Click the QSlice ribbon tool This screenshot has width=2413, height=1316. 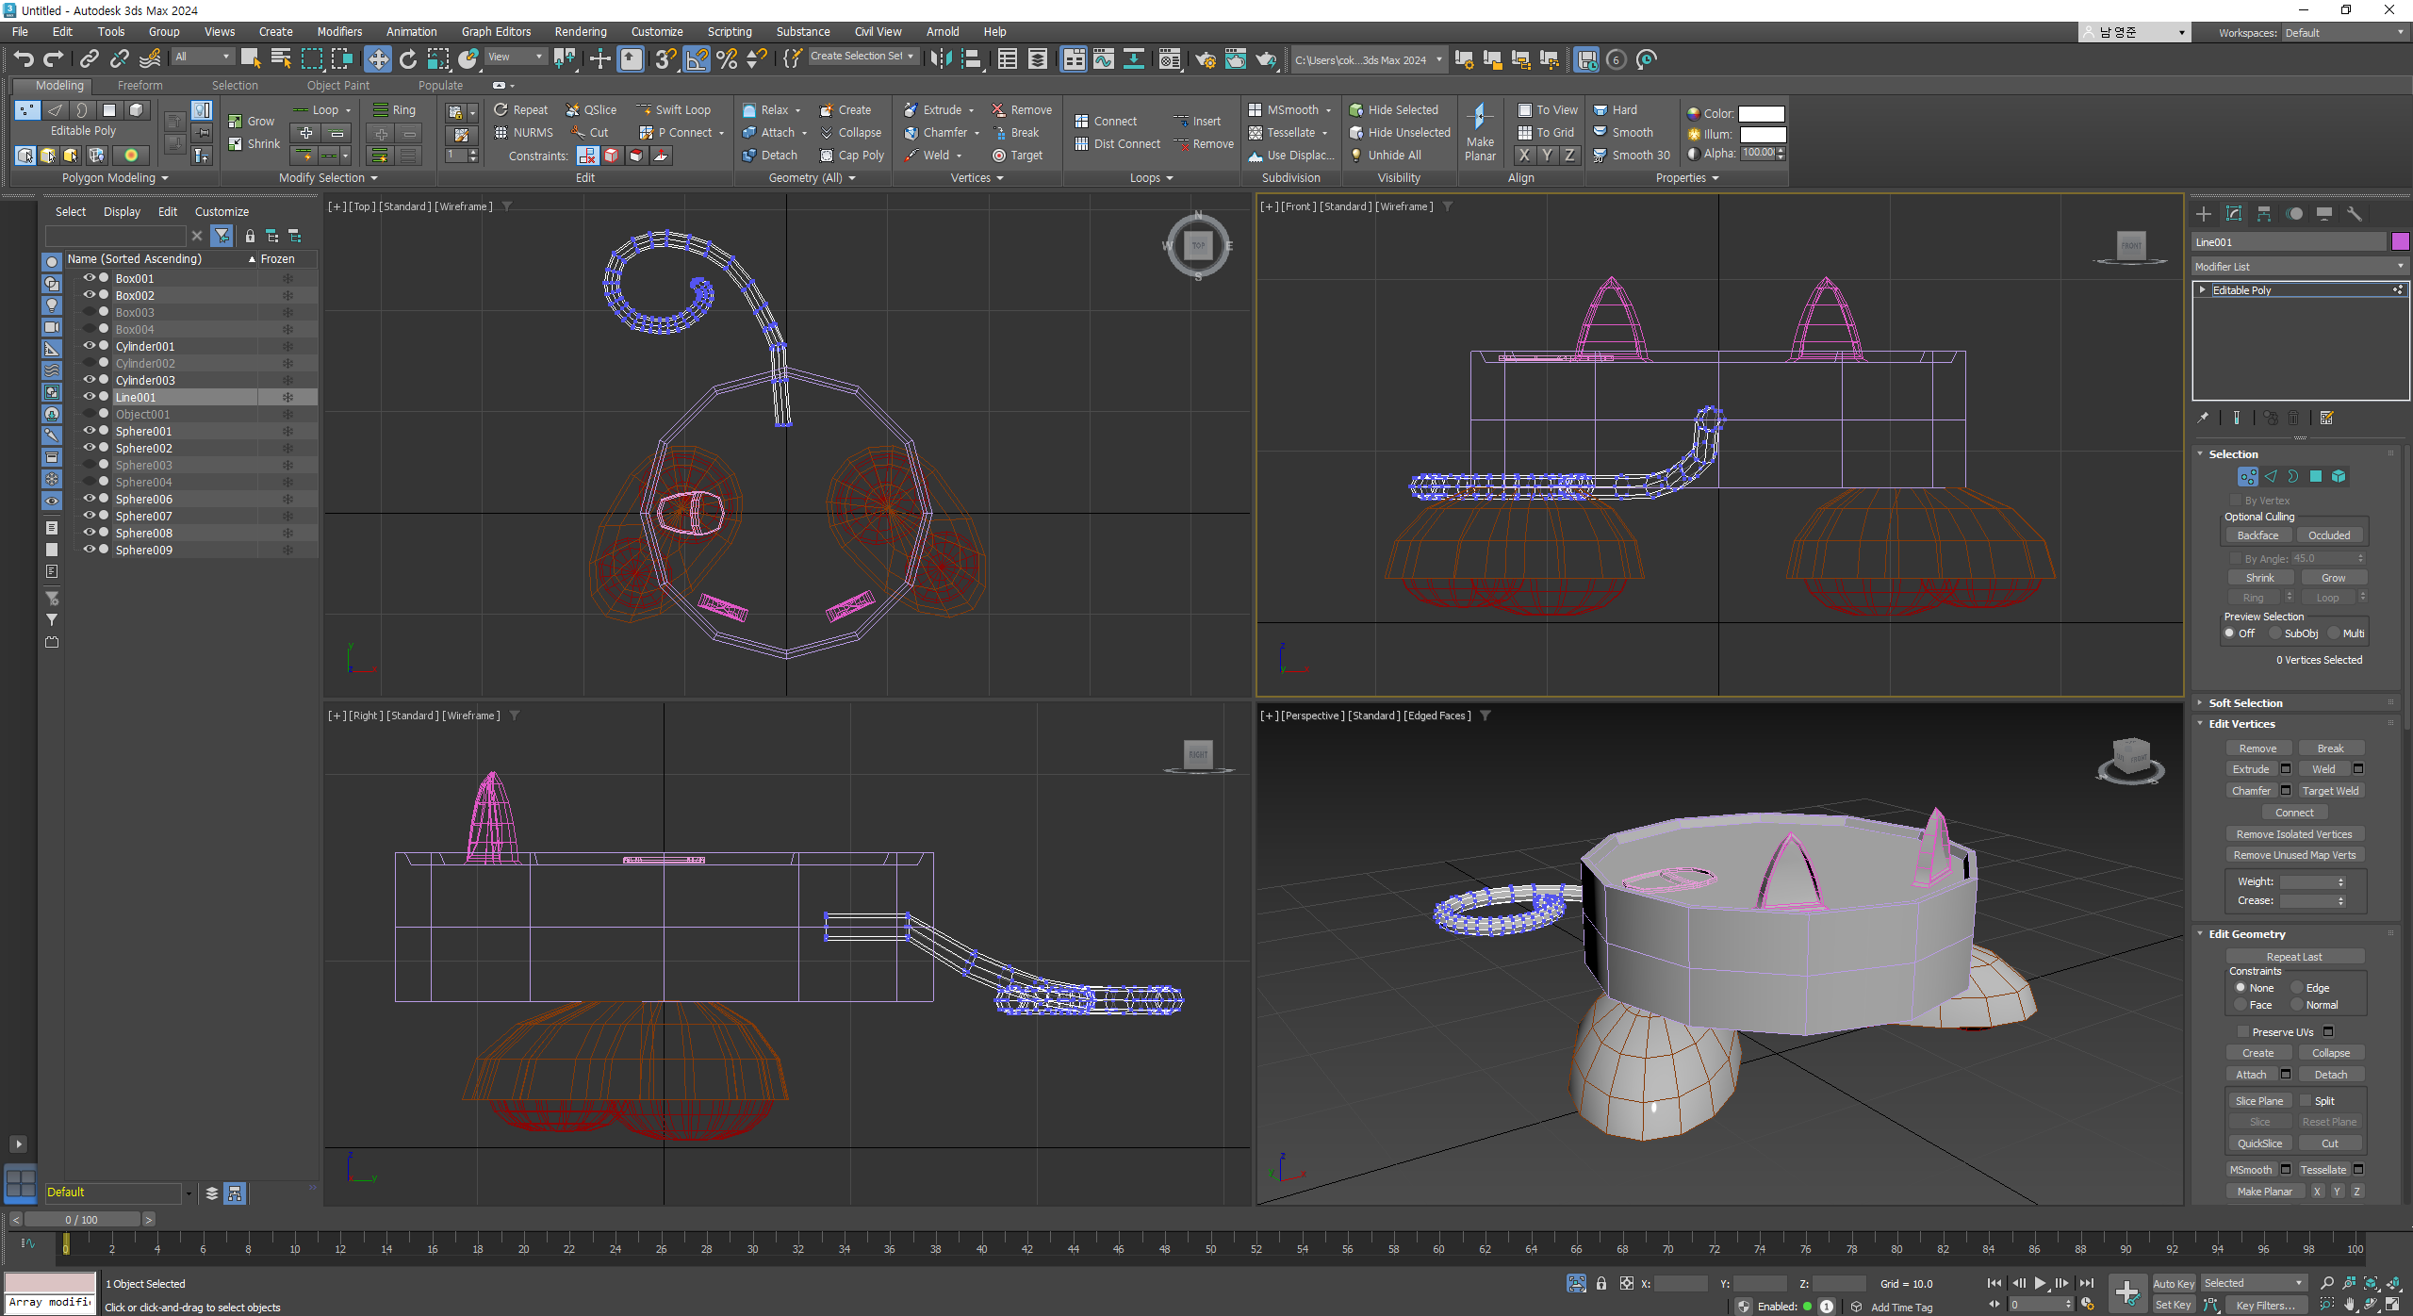[591, 110]
